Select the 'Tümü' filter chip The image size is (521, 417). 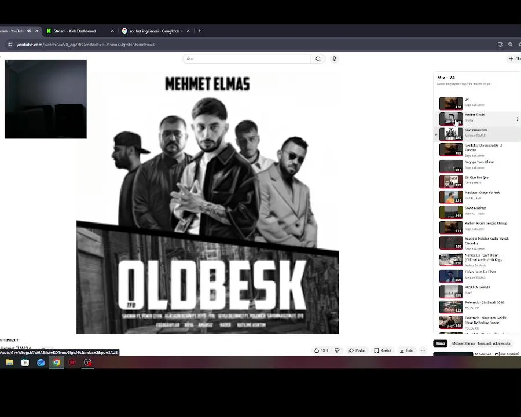pyautogui.click(x=441, y=343)
